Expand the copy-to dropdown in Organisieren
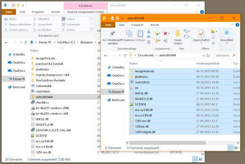The width and height of the screenshot is (245, 164). click(160, 41)
